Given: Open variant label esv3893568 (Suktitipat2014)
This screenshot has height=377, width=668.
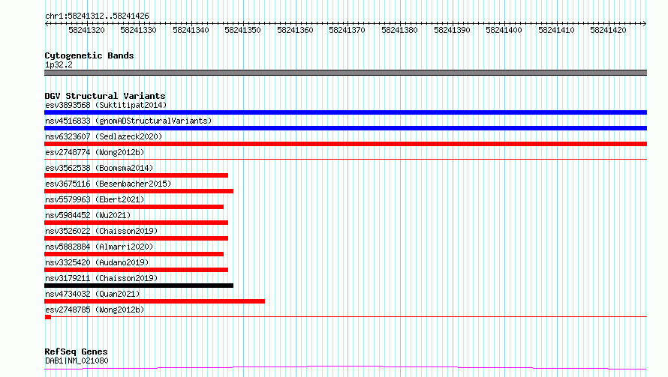Looking at the screenshot, I should pos(106,105).
